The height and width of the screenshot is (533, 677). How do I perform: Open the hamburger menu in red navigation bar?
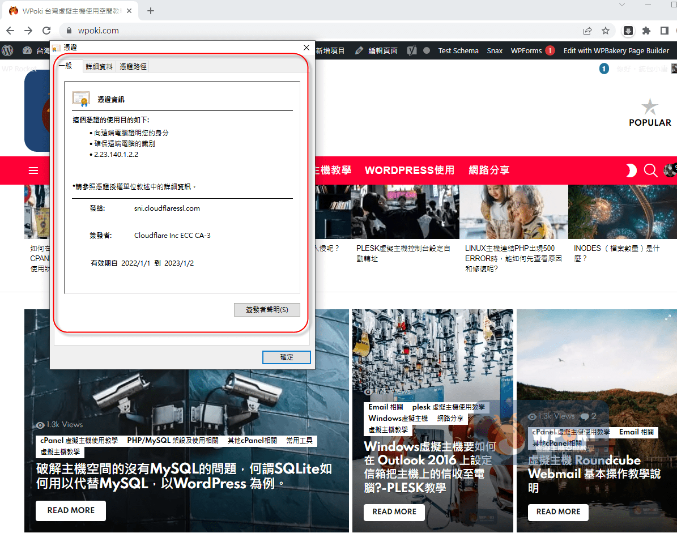click(x=33, y=170)
